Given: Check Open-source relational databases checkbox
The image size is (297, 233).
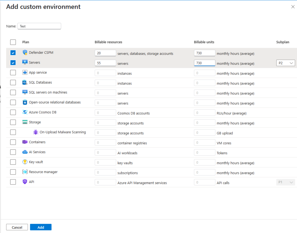Looking at the screenshot, I should (13, 102).
